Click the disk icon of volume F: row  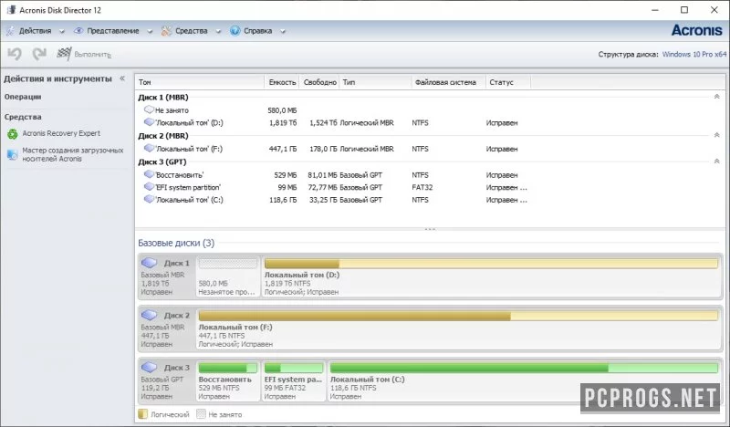point(149,148)
